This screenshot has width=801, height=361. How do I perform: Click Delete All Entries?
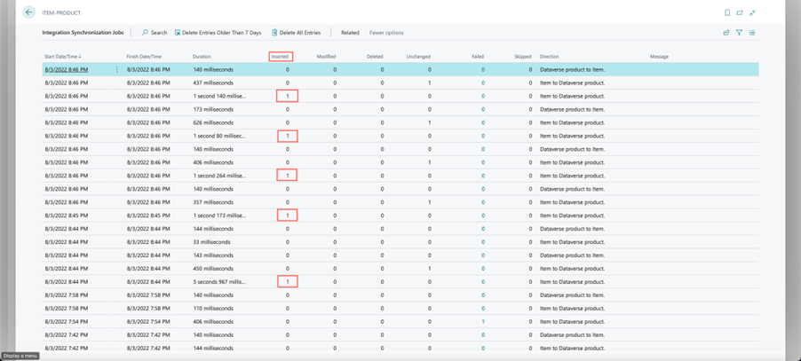pos(297,33)
